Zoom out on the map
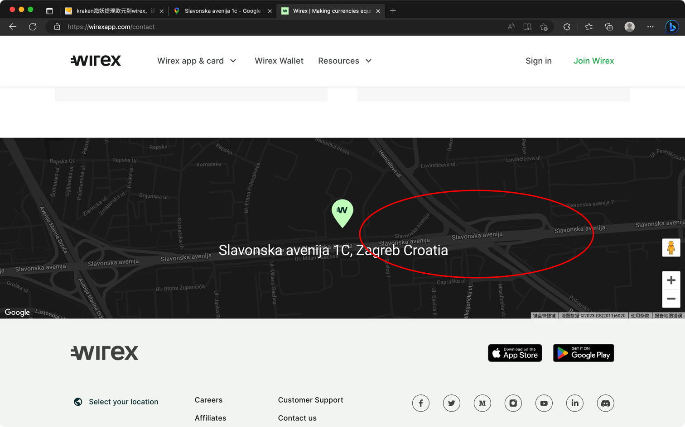This screenshot has width=685, height=427. (x=671, y=299)
